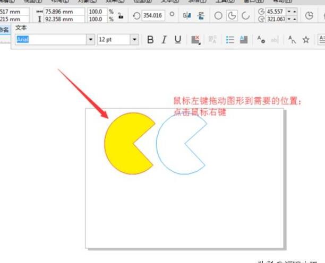The image size is (325, 263).
Task: Click the x position field ending 517 mm
Action: [x=14, y=12]
